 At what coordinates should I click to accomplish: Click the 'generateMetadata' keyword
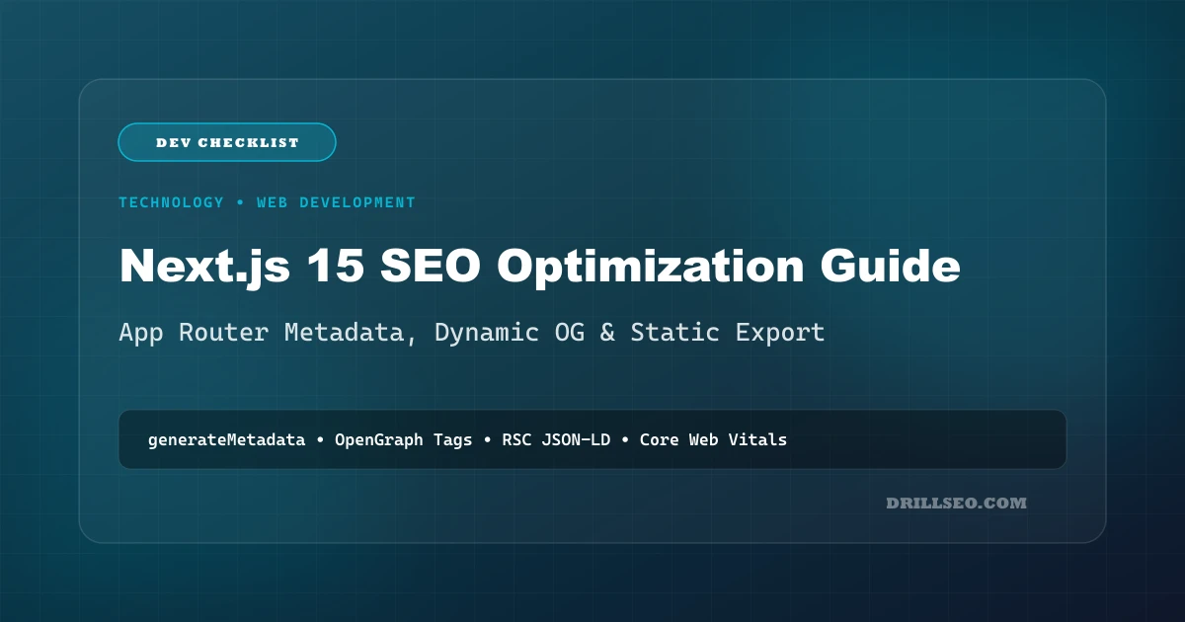[226, 439]
